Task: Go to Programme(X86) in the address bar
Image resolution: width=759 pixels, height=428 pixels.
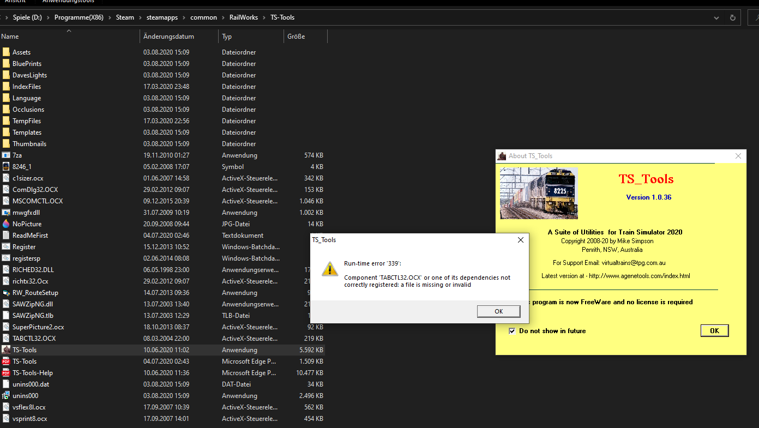Action: pyautogui.click(x=79, y=17)
